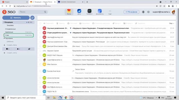Viewport: 179px width, 100px height.
Task: Open the Документы service icon
Action: 100,12
